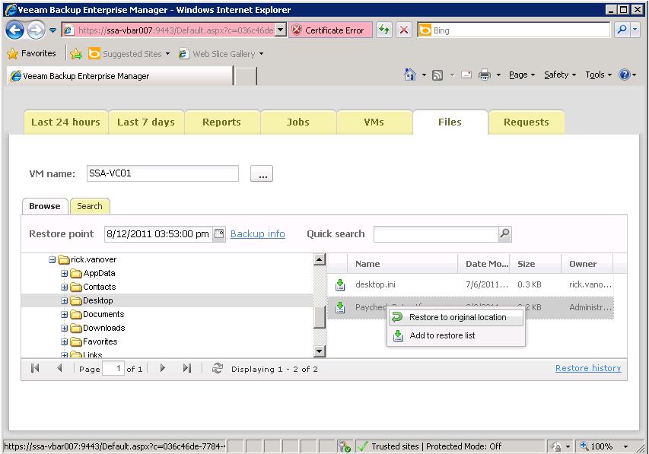
Task: Expand the Favorites folder
Action: point(64,342)
